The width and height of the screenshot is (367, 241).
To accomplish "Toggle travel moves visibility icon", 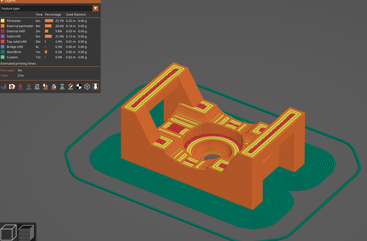I will pos(4,87).
